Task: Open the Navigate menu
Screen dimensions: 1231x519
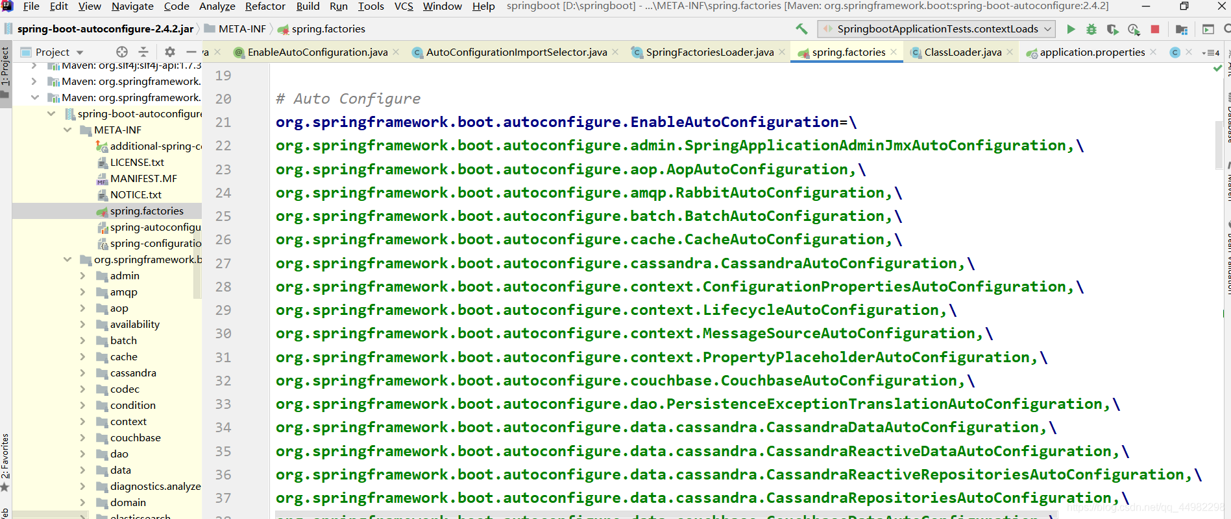Action: click(132, 6)
